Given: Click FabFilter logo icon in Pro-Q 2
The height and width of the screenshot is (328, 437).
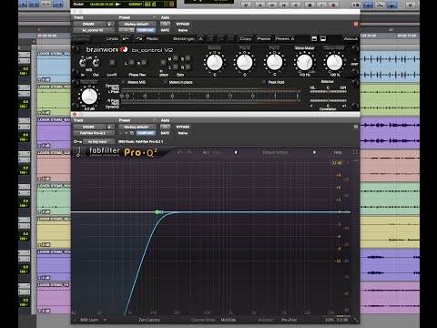Looking at the screenshot, I should 78,152.
